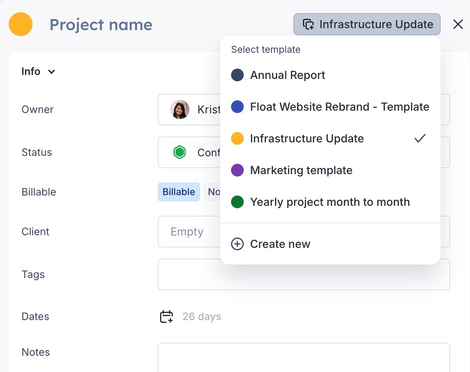Click the calendar icon next to Dates

(x=166, y=316)
